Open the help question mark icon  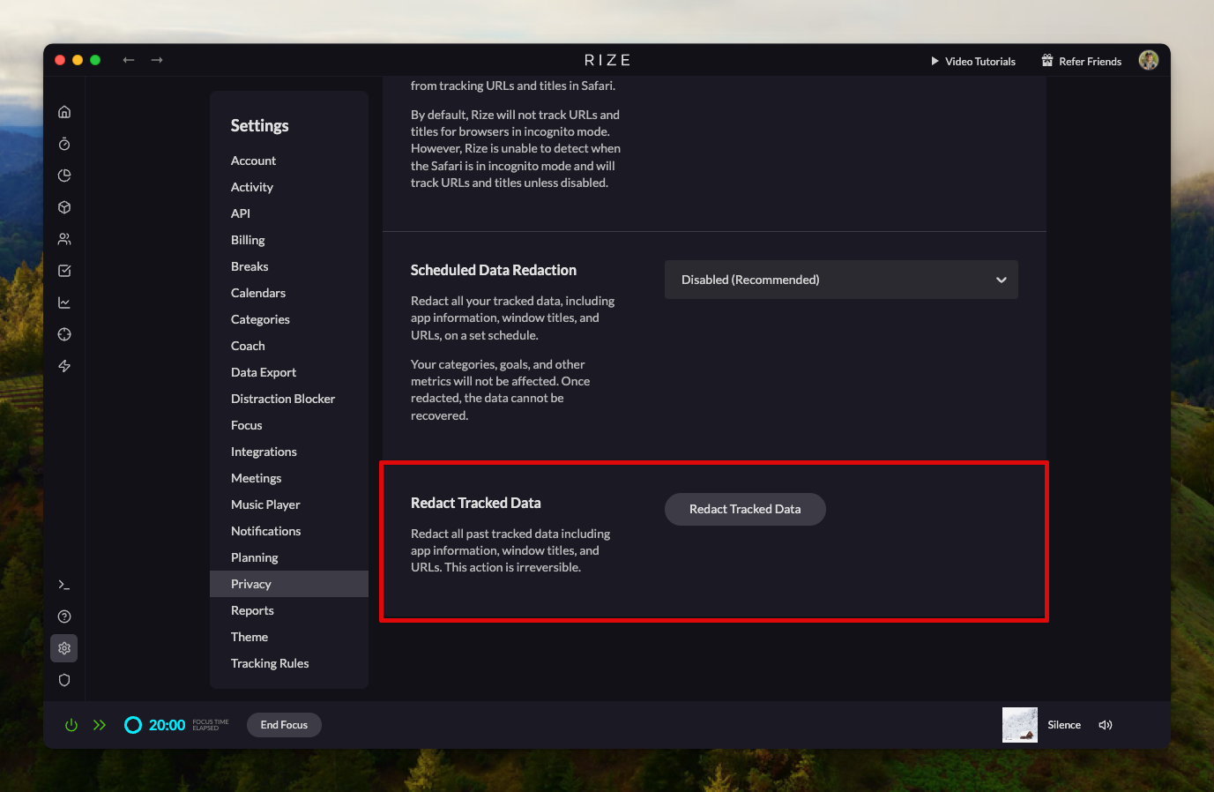pyautogui.click(x=64, y=616)
